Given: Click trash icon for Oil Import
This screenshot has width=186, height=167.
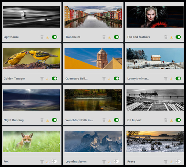Looking at the screenshot, I should point(166,120).
